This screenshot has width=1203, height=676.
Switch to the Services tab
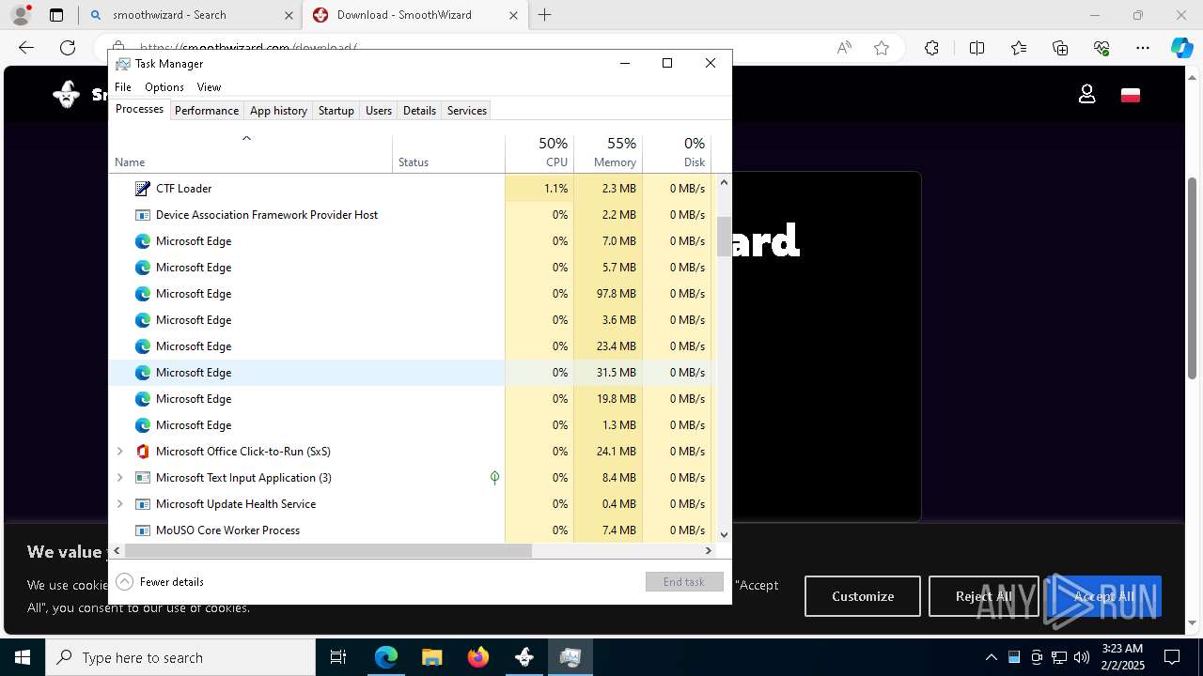pos(467,111)
